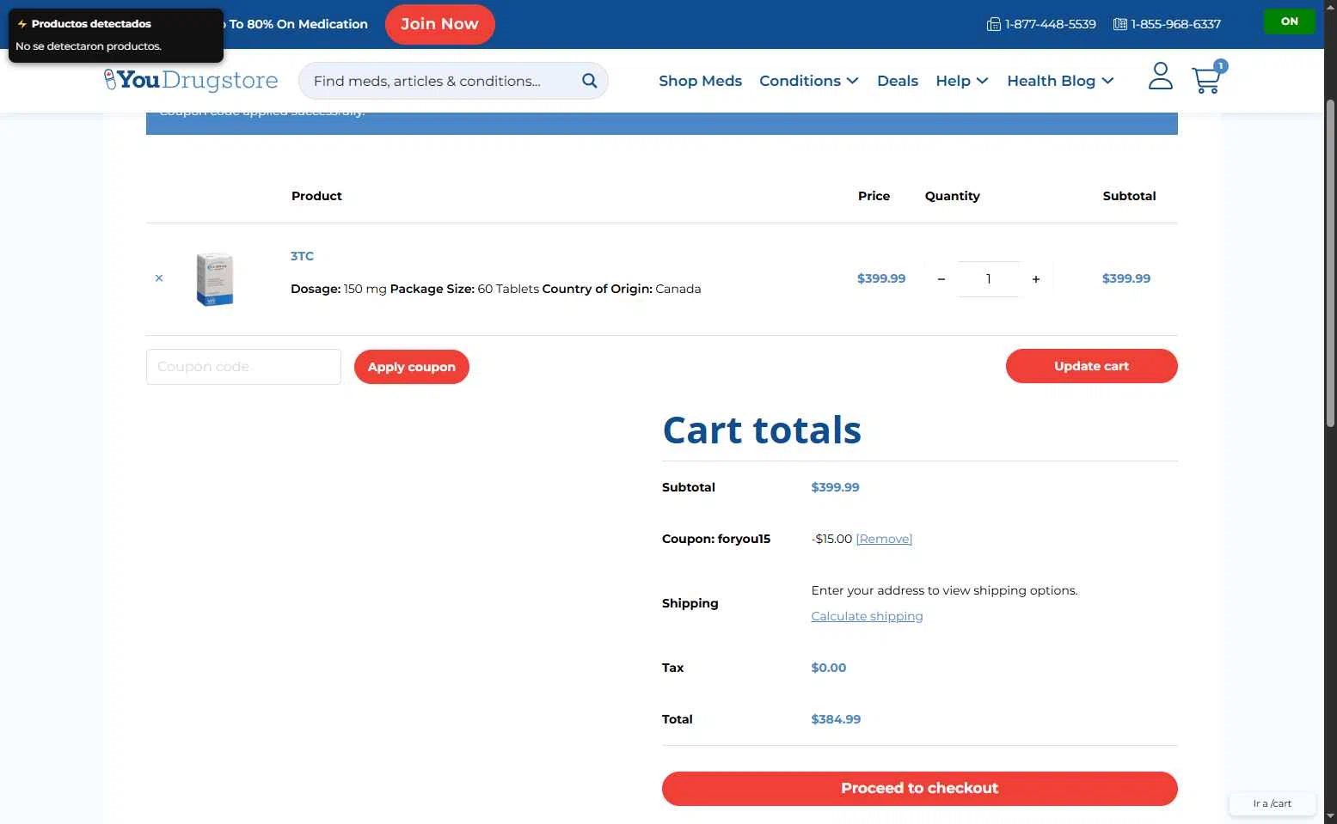Increase 3TC quantity with plus button
Image resolution: width=1337 pixels, height=824 pixels.
point(1036,279)
